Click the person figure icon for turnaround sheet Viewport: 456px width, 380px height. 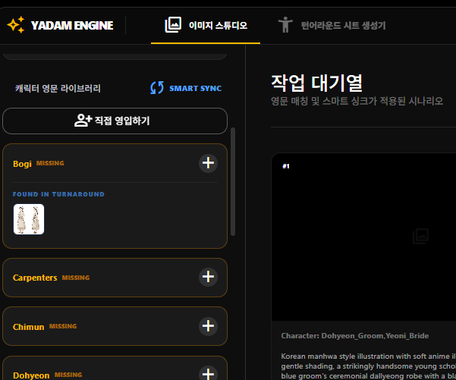(x=285, y=25)
